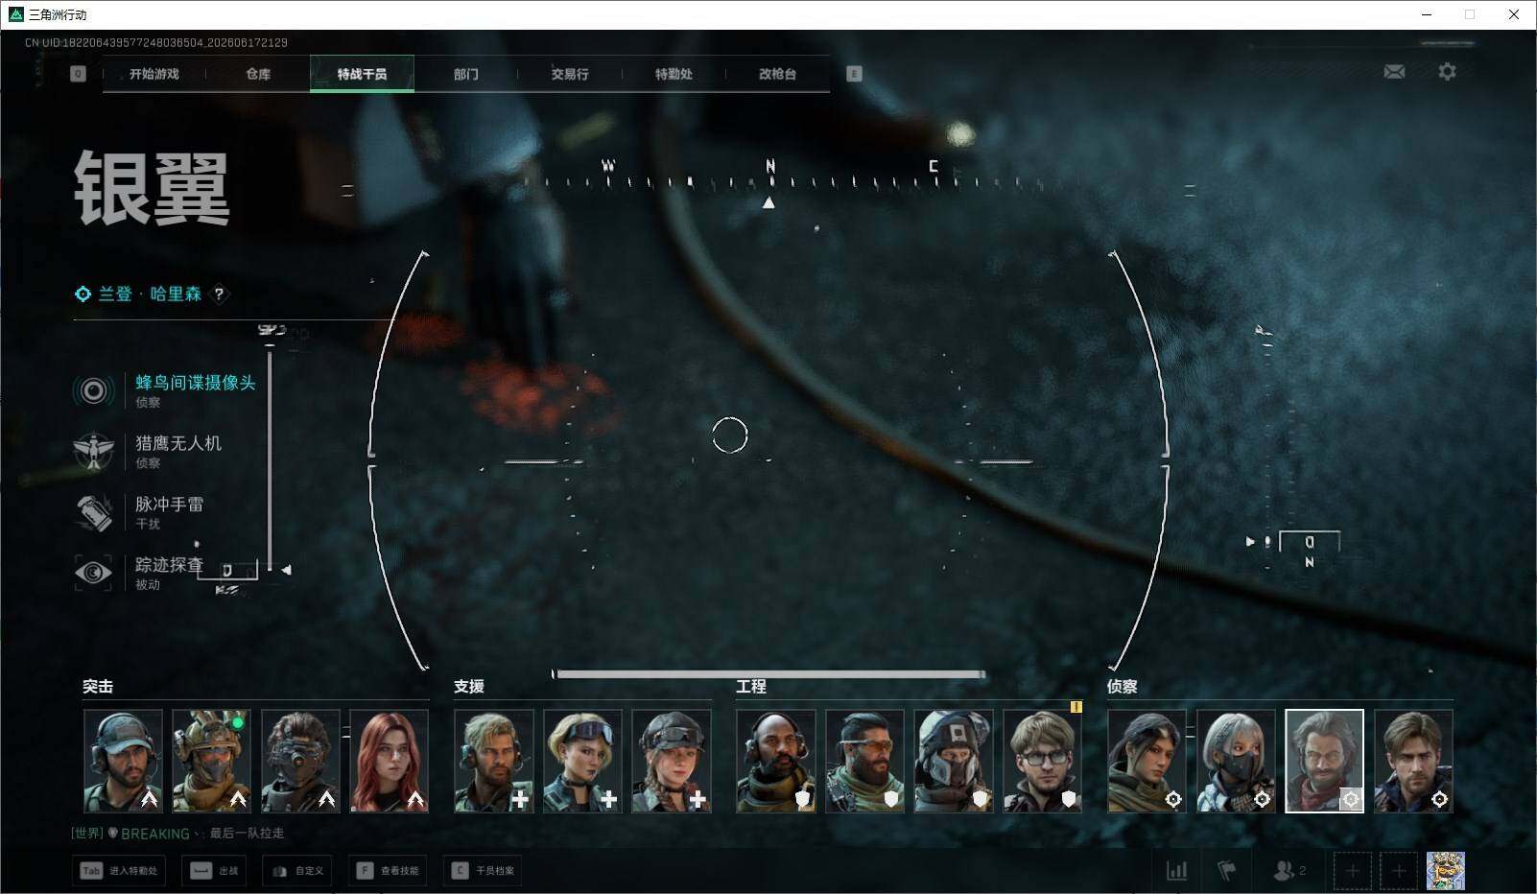Choose the bald 工程 operator with headset

(x=776, y=761)
